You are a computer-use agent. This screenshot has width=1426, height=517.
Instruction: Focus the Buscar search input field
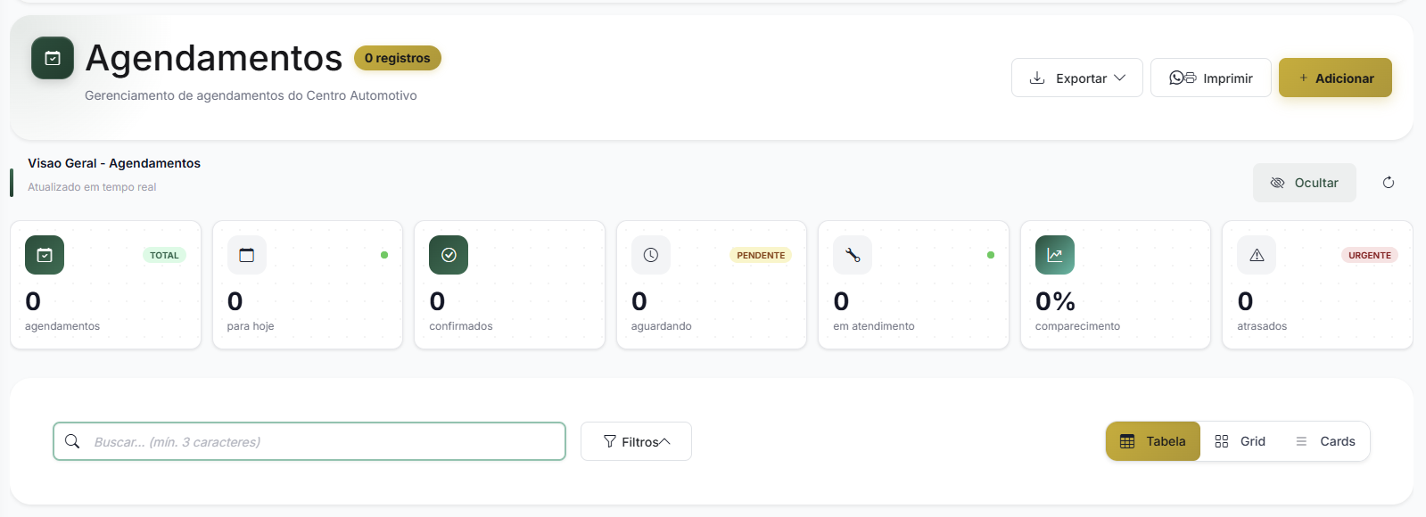tap(309, 441)
